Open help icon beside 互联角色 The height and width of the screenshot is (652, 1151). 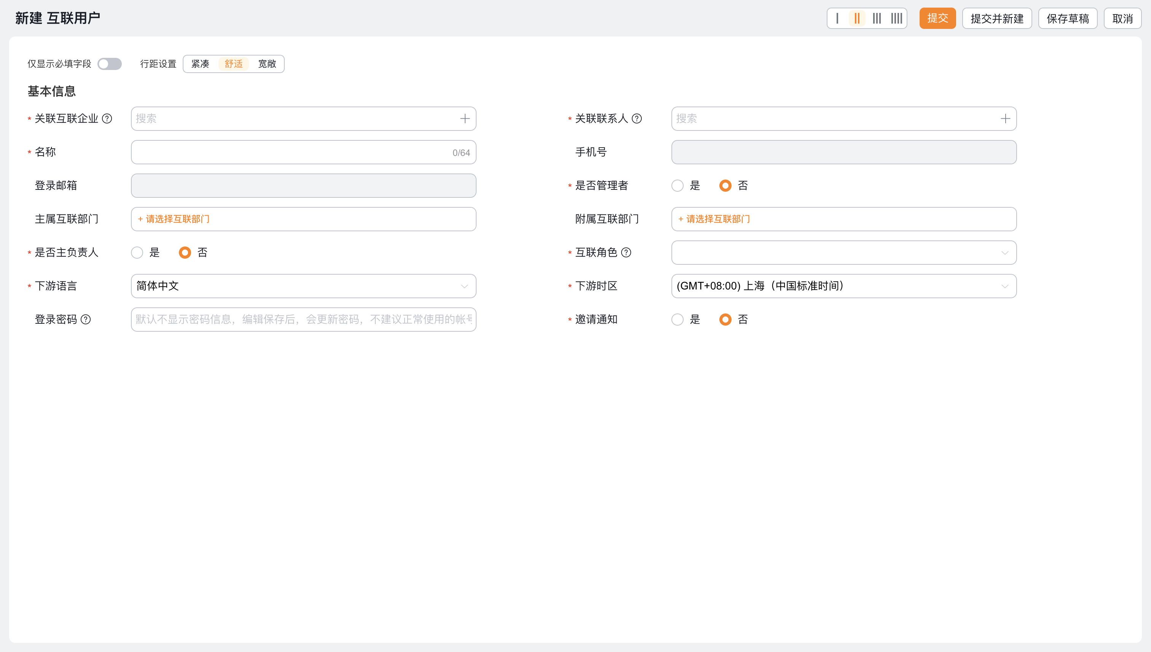coord(627,253)
